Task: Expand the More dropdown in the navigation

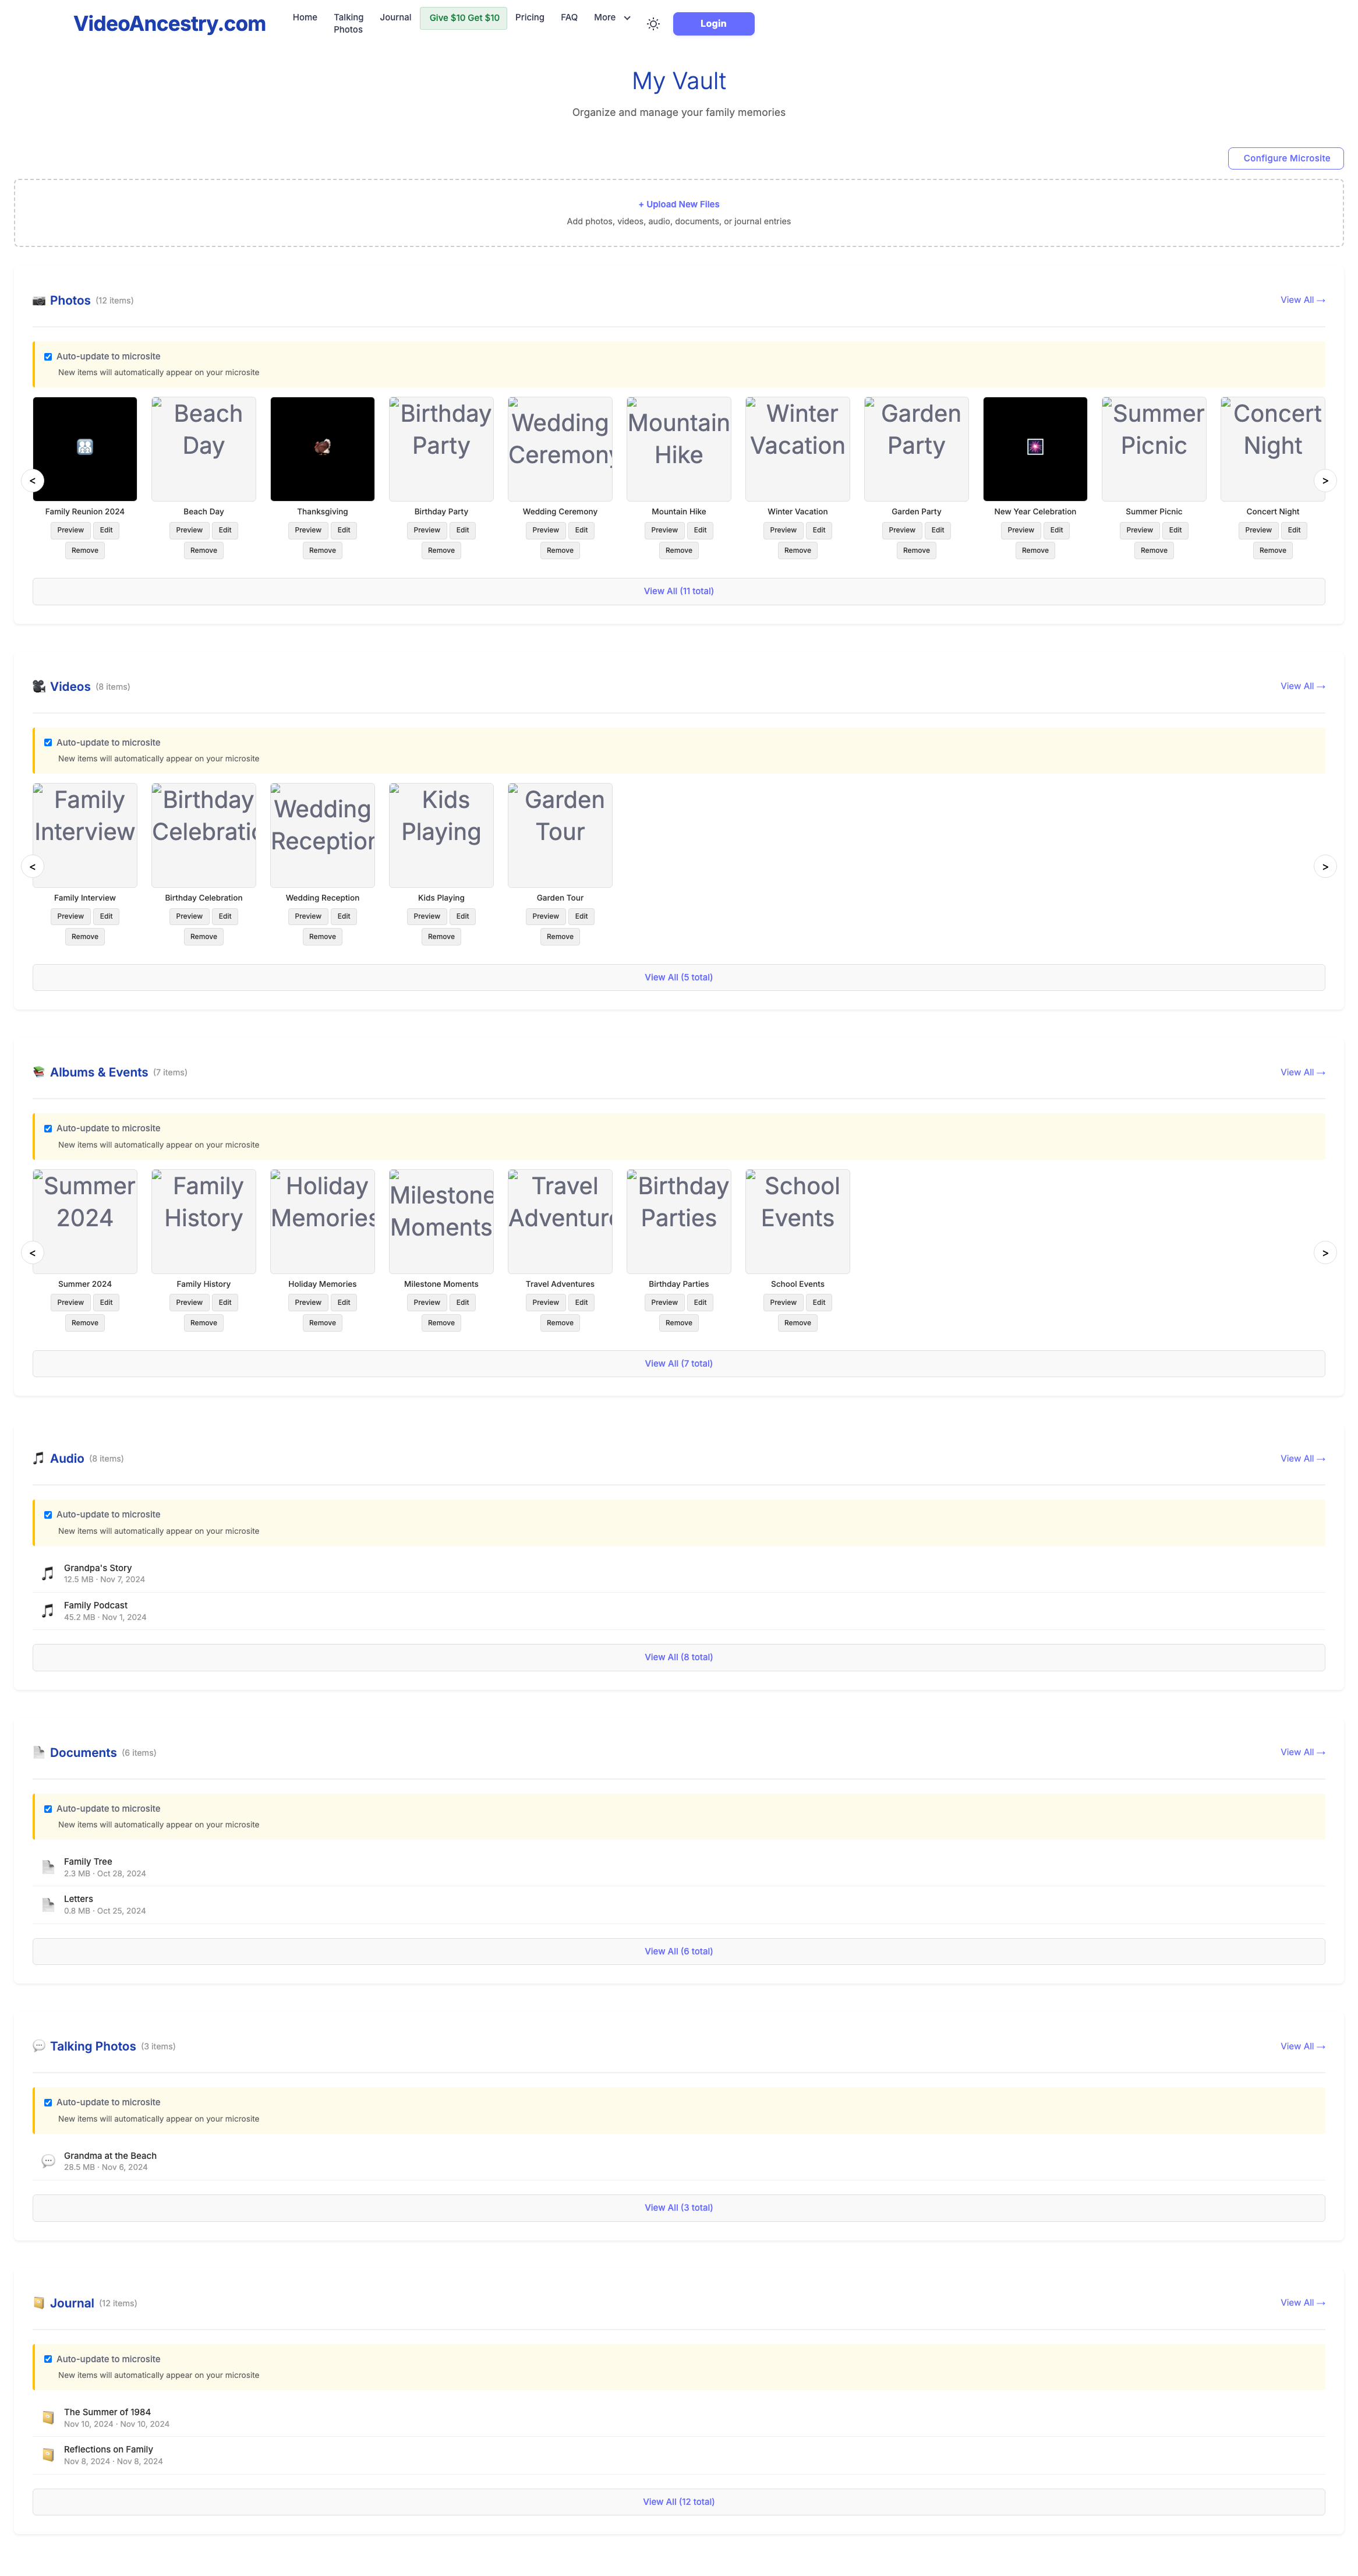Action: pos(611,18)
